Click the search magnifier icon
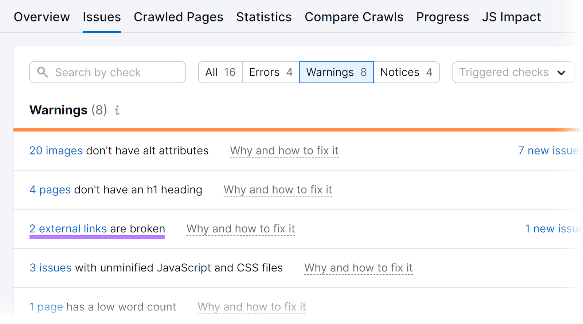The image size is (583, 324). [x=43, y=72]
